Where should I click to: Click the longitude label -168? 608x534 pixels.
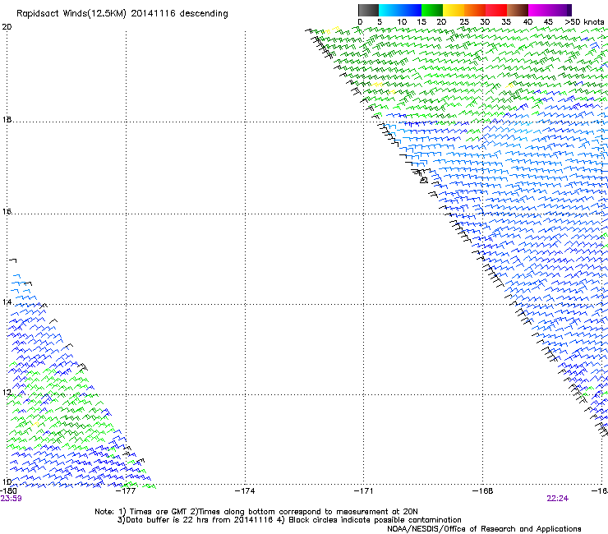pyautogui.click(x=482, y=491)
